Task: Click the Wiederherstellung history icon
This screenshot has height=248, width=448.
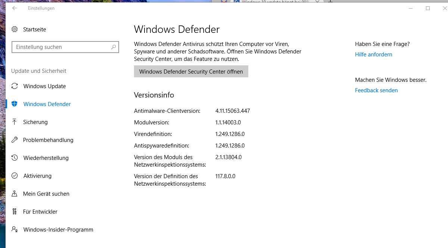Action: (x=15, y=158)
